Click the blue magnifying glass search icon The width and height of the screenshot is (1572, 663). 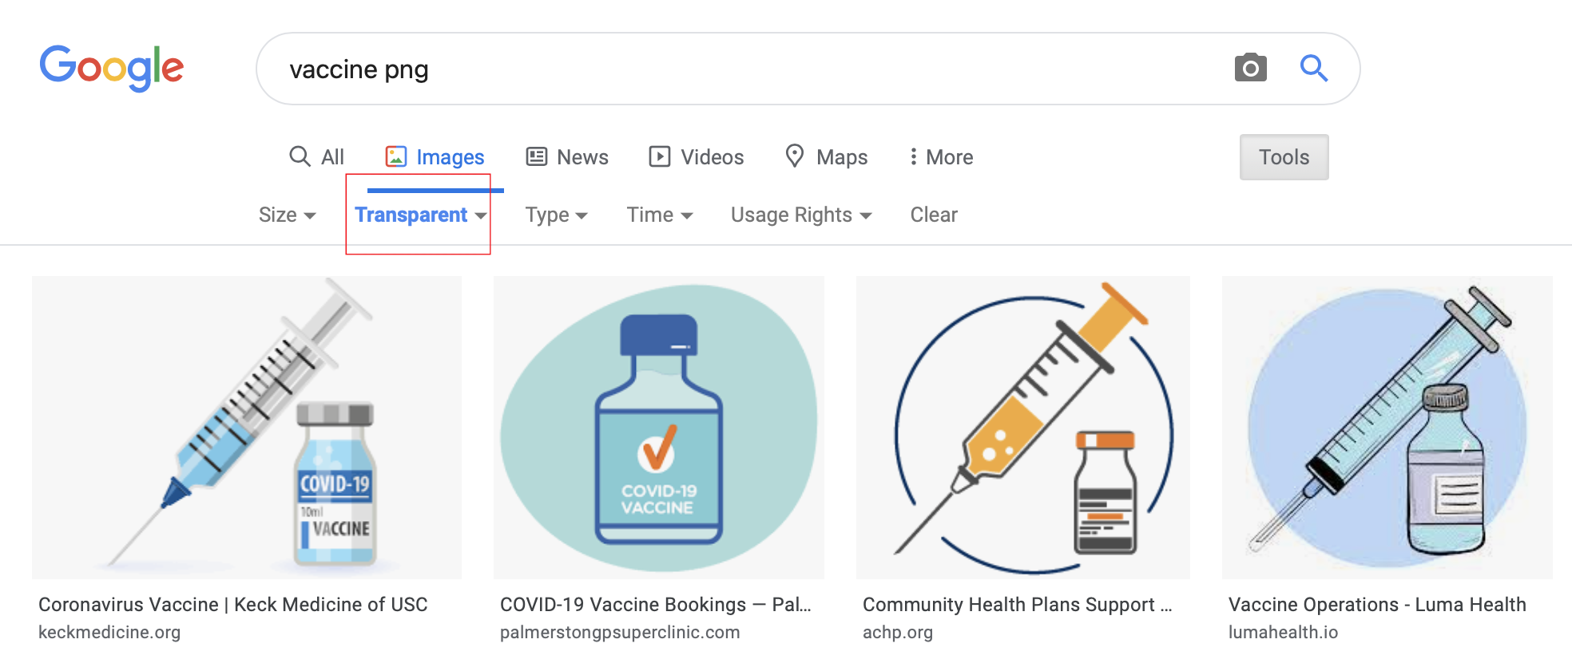[x=1313, y=69]
